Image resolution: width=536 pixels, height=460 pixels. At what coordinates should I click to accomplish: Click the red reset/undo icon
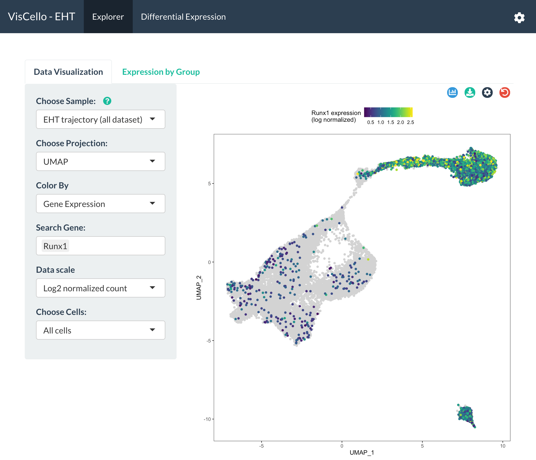pyautogui.click(x=505, y=93)
